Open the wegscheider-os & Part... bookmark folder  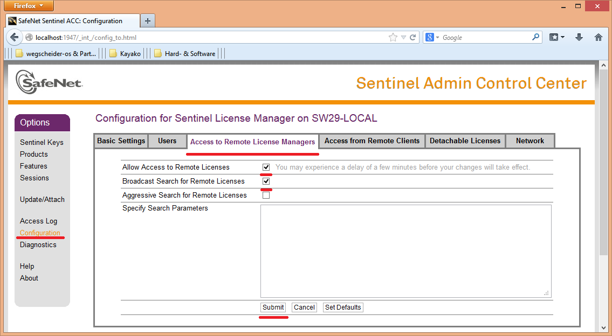point(56,54)
